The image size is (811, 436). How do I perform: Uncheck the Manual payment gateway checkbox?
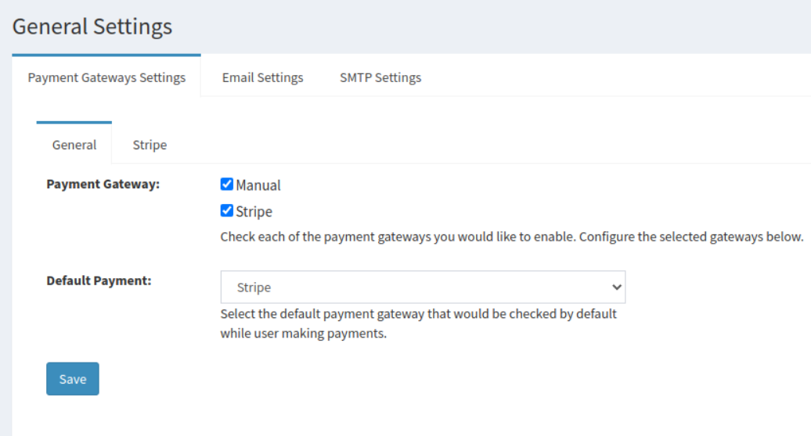point(227,184)
